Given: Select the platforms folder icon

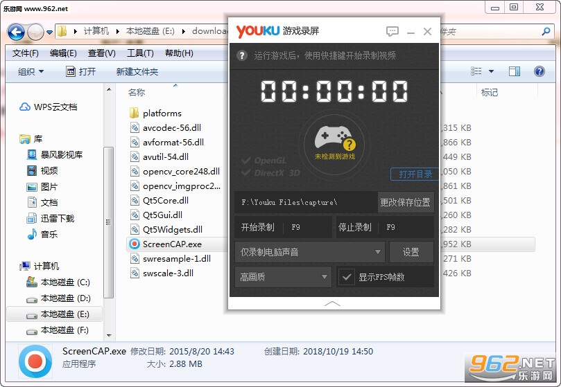Looking at the screenshot, I should pyautogui.click(x=134, y=113).
